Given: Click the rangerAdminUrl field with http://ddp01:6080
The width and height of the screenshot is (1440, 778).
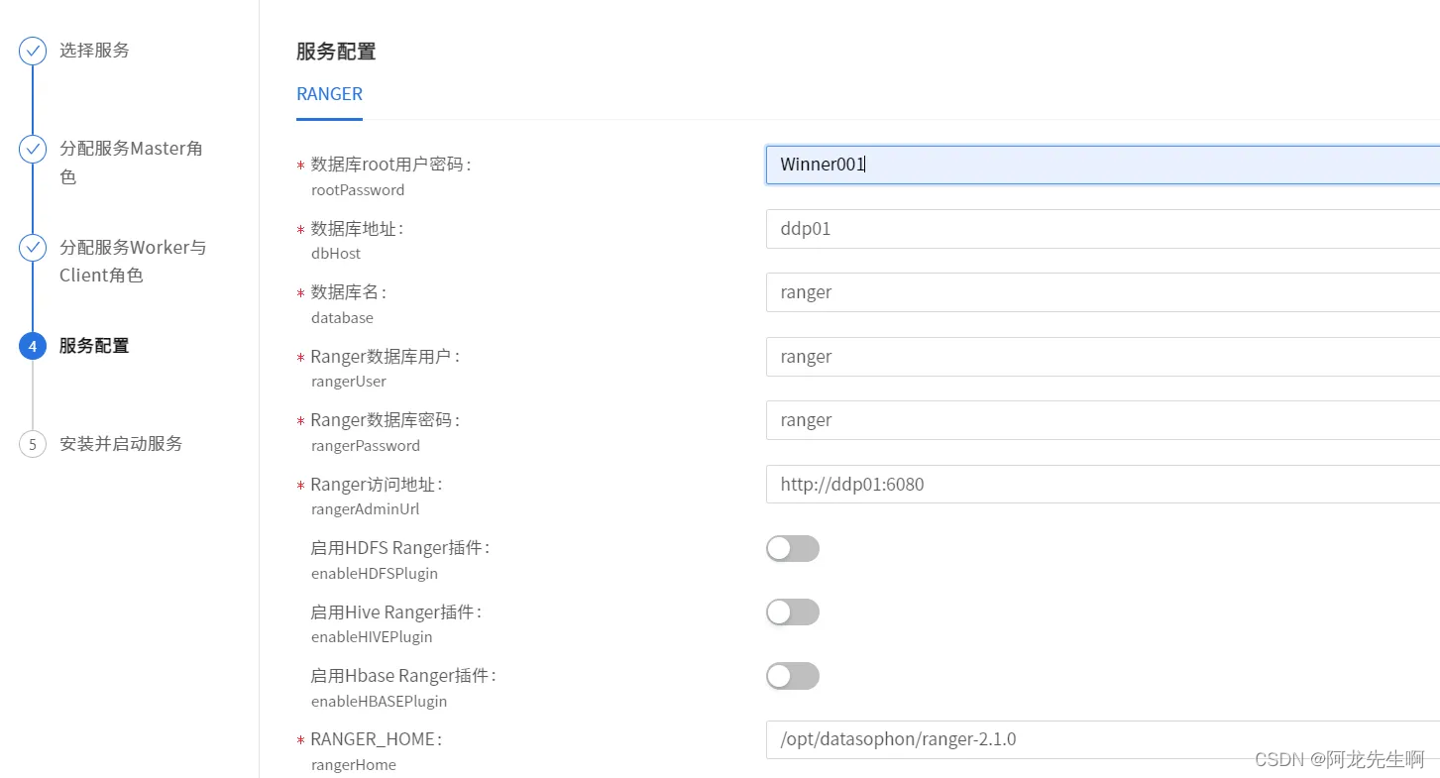Looking at the screenshot, I should [x=1100, y=485].
